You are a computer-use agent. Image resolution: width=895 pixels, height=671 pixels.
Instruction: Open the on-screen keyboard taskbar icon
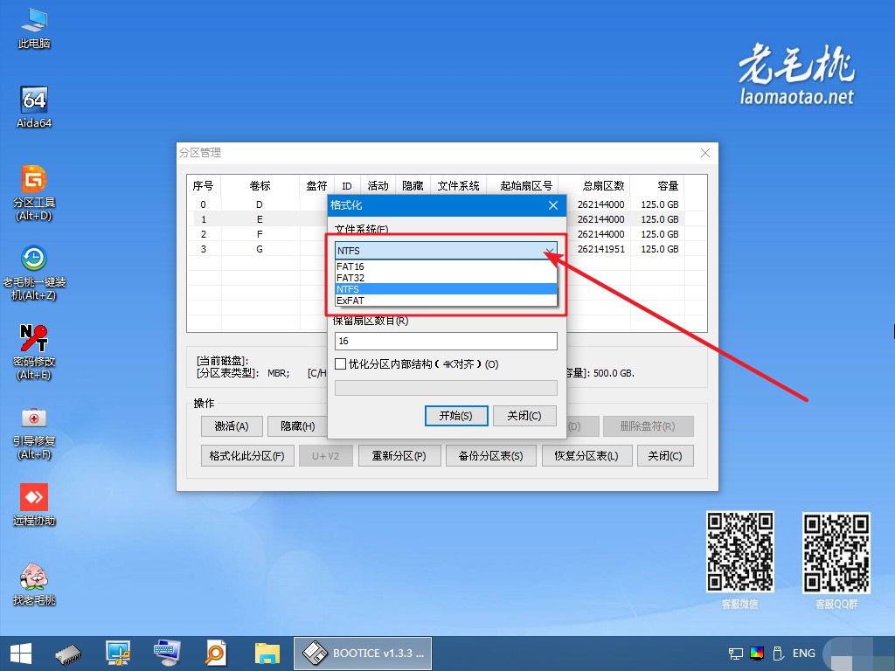tap(167, 654)
